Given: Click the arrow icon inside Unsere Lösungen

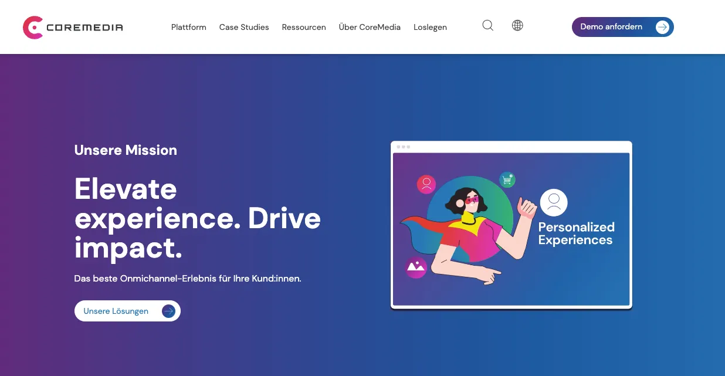Looking at the screenshot, I should pos(168,311).
